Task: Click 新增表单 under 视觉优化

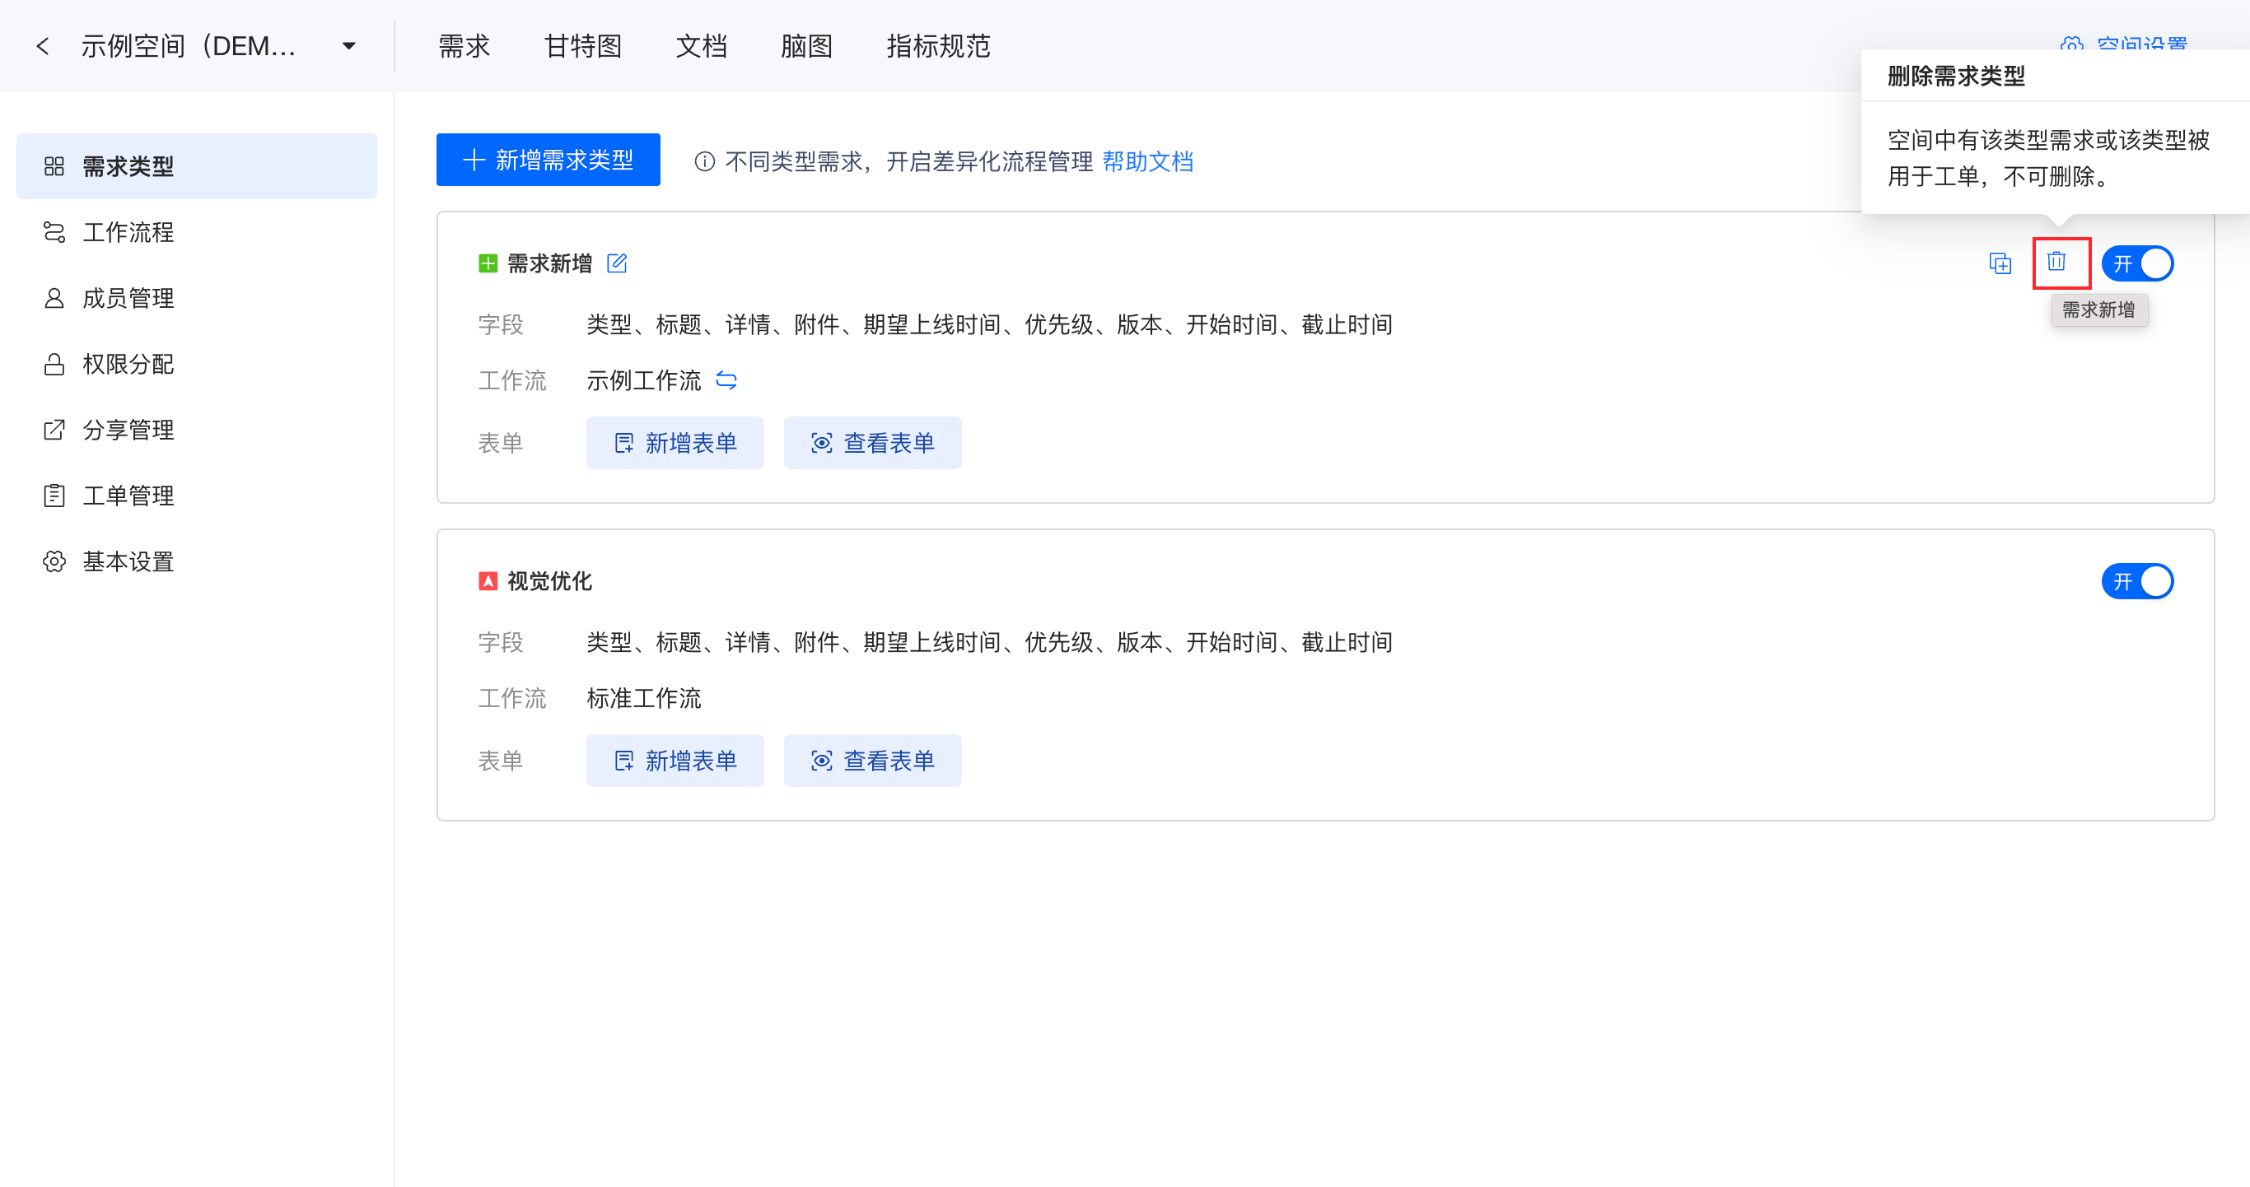Action: (x=675, y=761)
